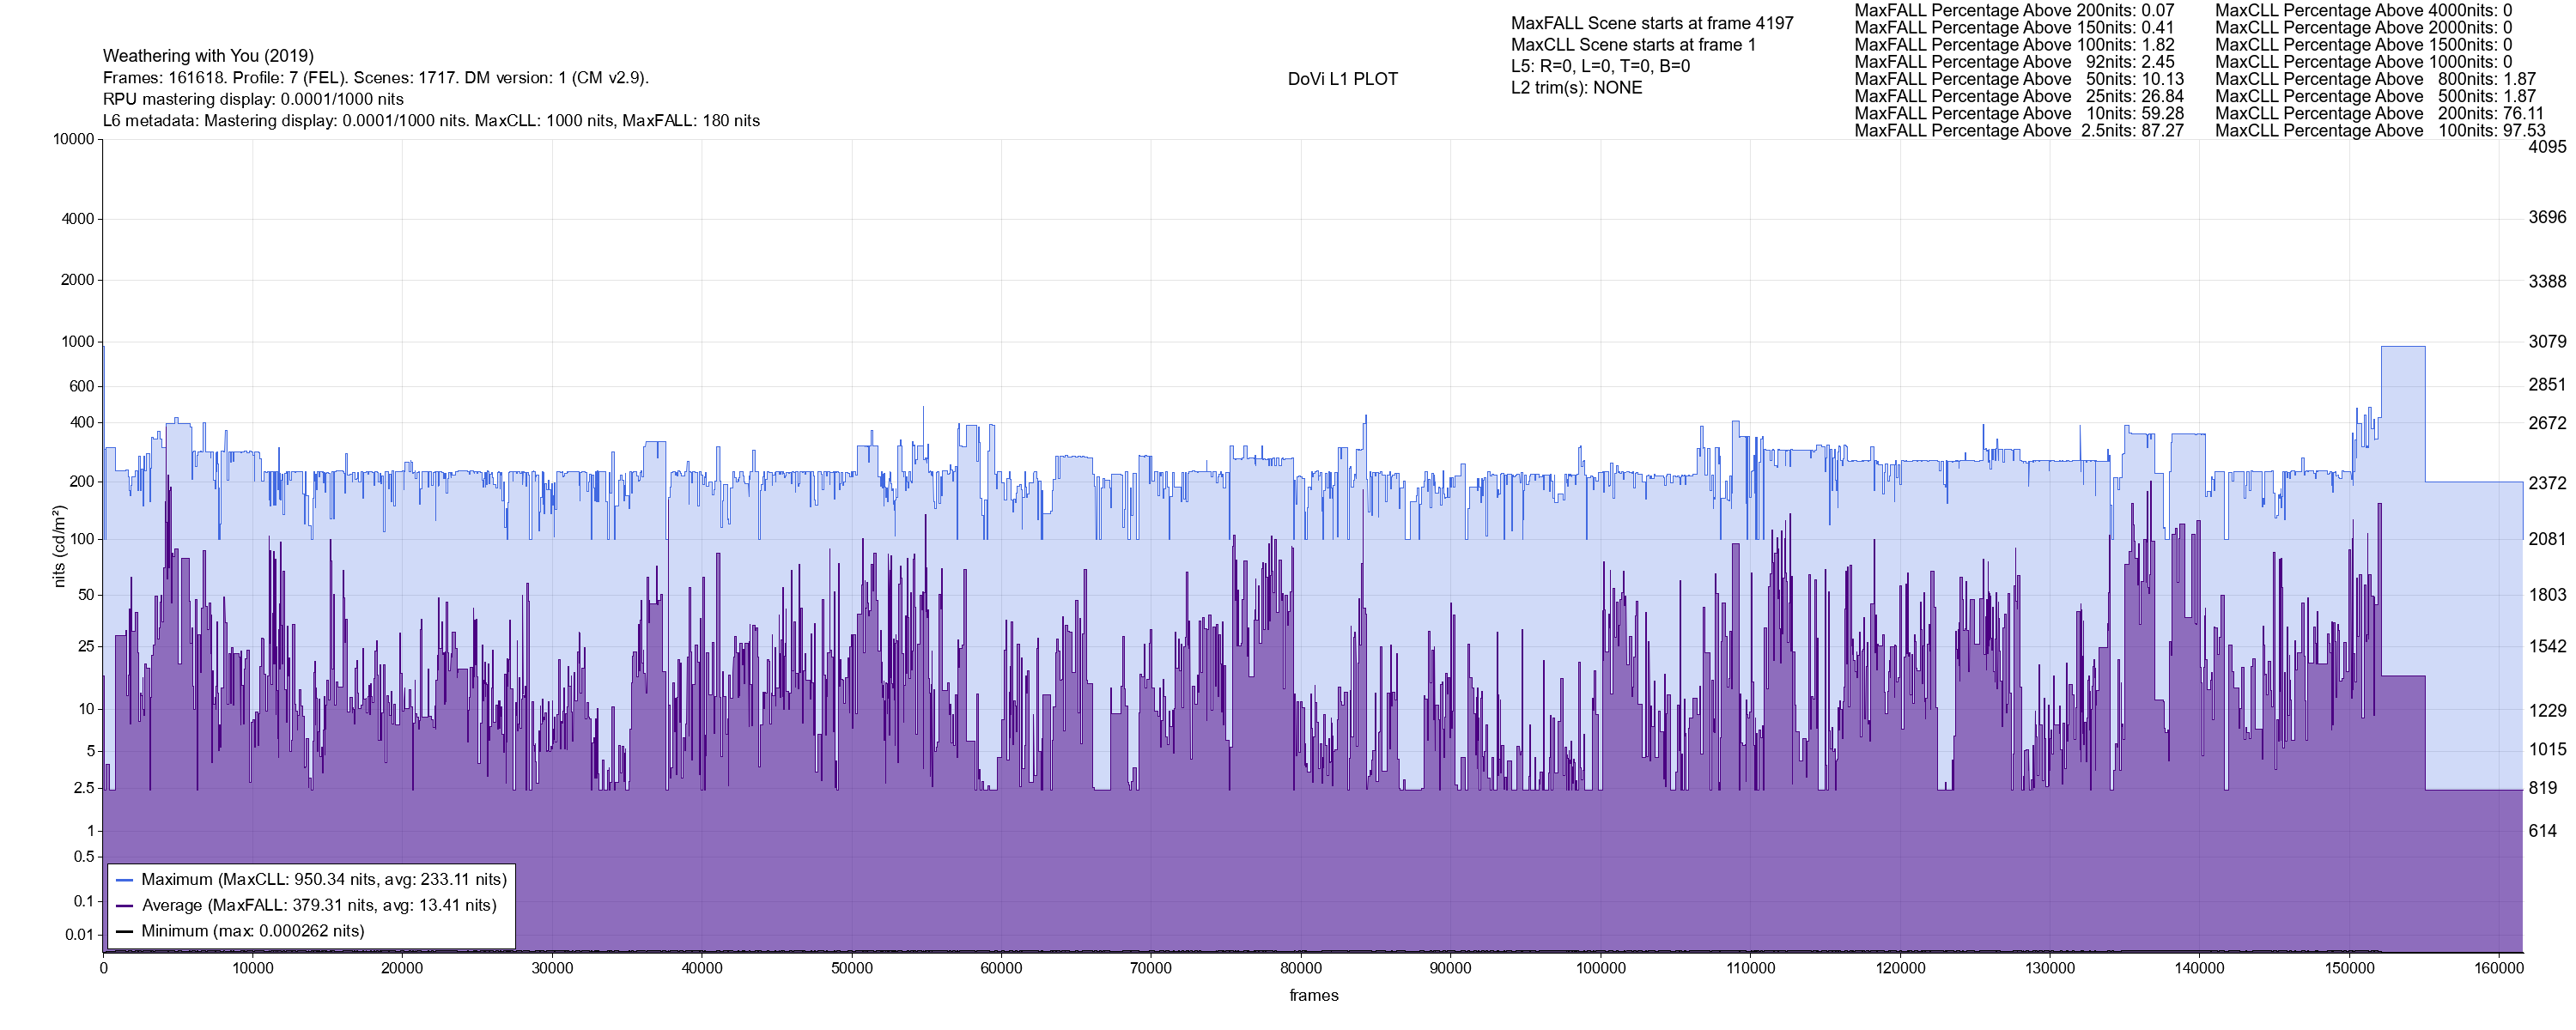2576x1030 pixels.
Task: Click the frames x-axis label
Action: pos(1313,996)
